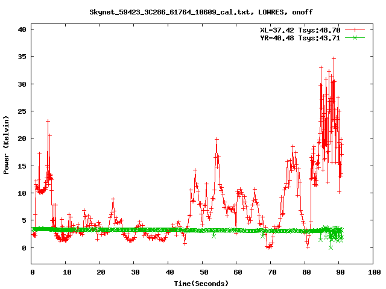Image resolution: width=386 pixels, height=289 pixels.
Task: Click x-axis tick label 80
Action: pyautogui.click(x=306, y=272)
